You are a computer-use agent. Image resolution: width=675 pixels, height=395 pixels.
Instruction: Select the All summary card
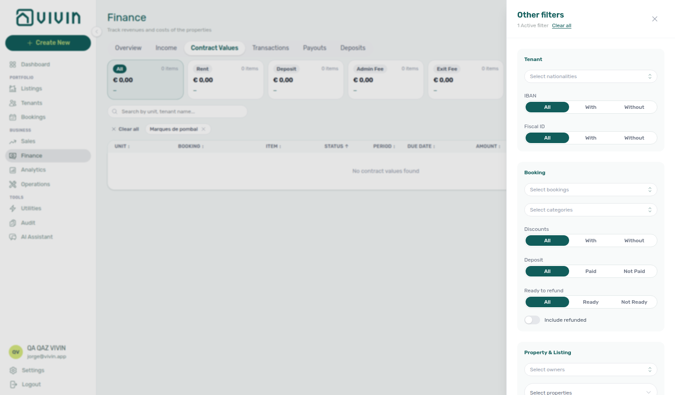coord(145,80)
